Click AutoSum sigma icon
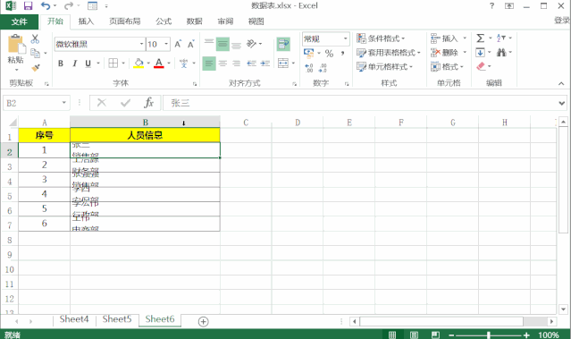 pyautogui.click(x=481, y=38)
